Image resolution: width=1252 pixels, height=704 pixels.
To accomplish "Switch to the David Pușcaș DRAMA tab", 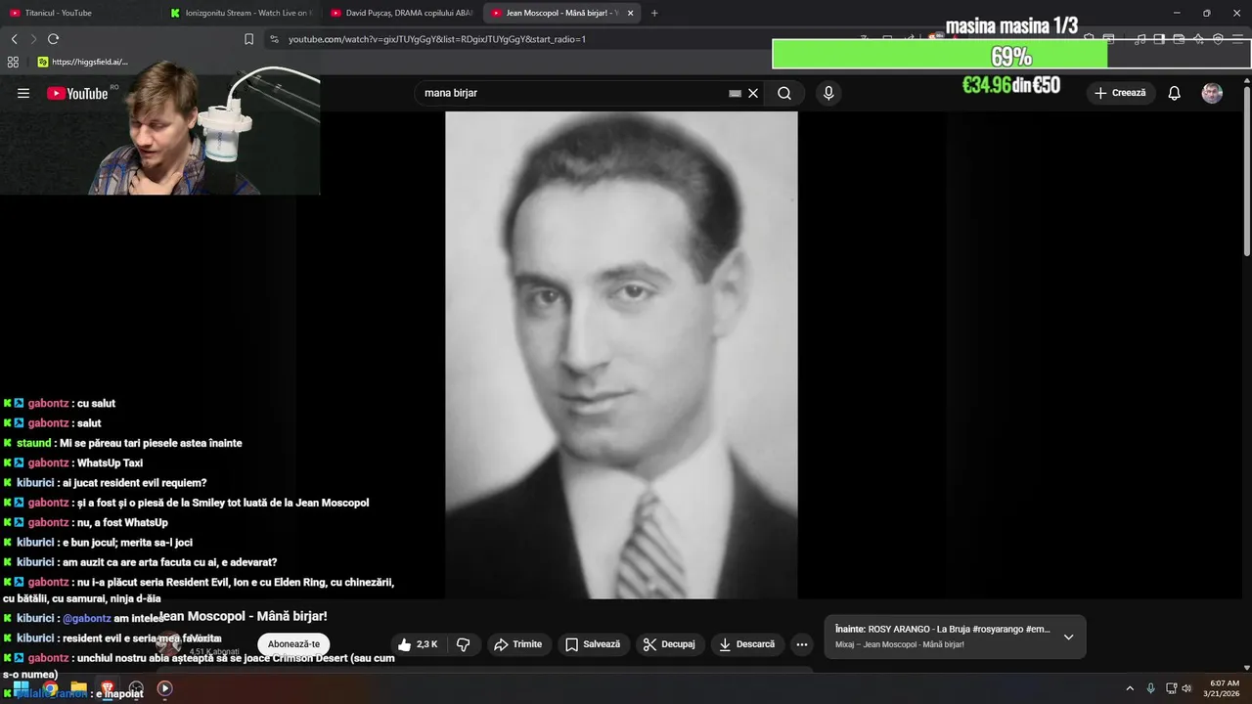I will (x=401, y=13).
